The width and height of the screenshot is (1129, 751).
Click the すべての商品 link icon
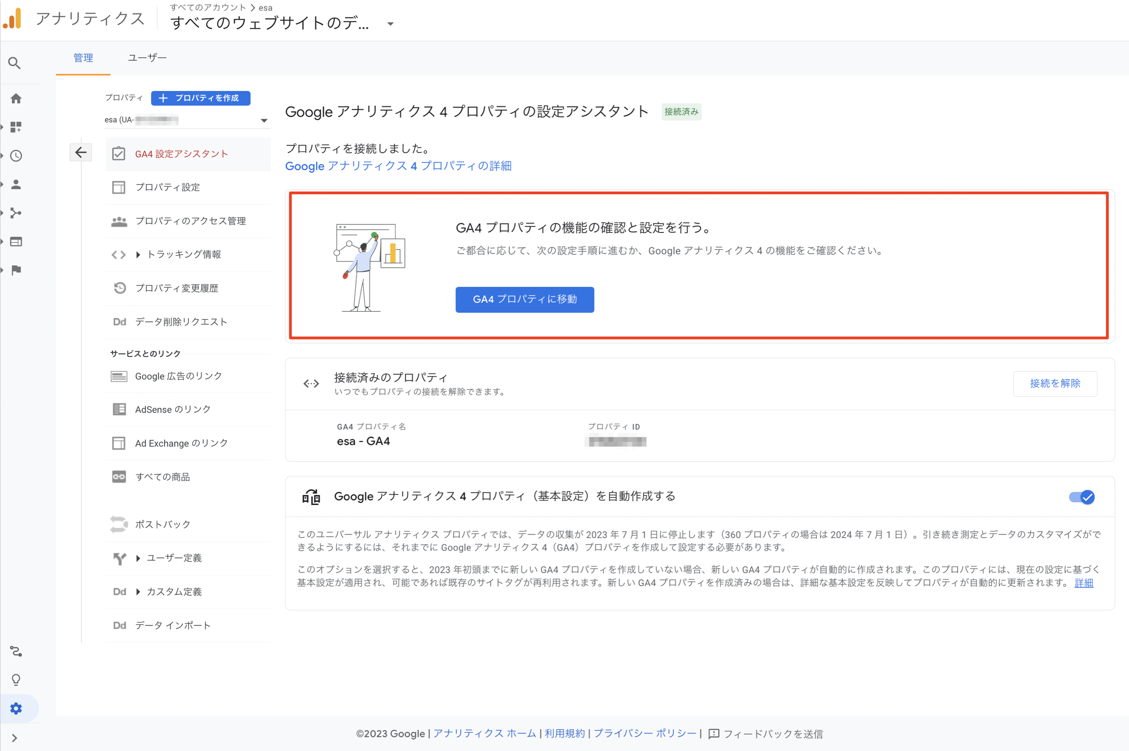[119, 477]
